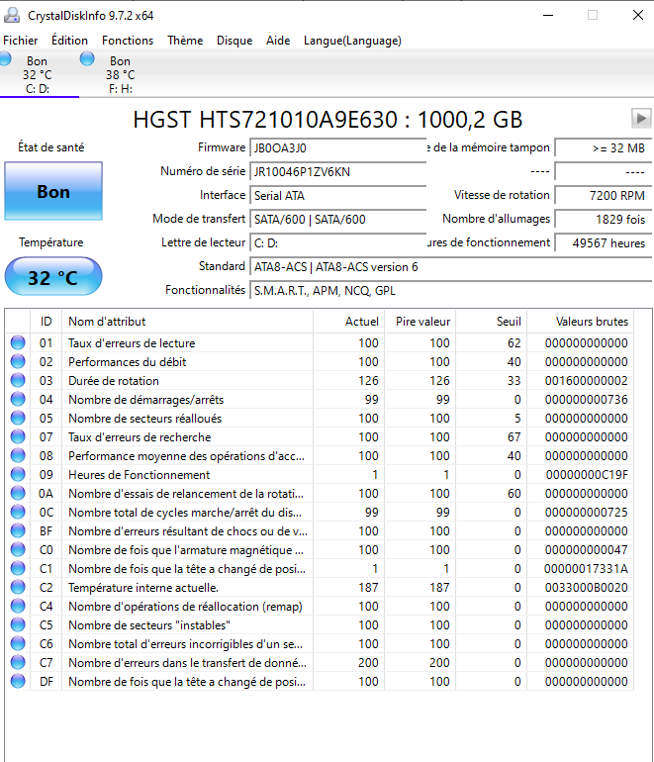Select the C: D: disk tab at 32 °C
654x762 pixels.
pyautogui.click(x=37, y=75)
